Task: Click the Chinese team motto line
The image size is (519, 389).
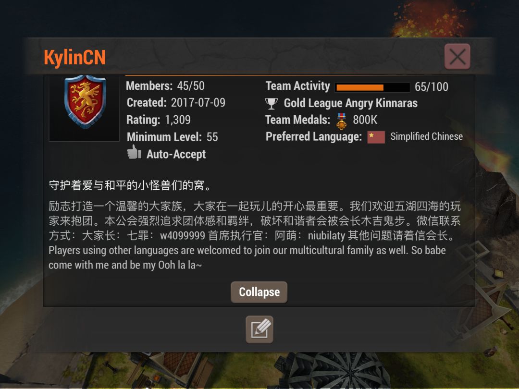Action: (130, 185)
